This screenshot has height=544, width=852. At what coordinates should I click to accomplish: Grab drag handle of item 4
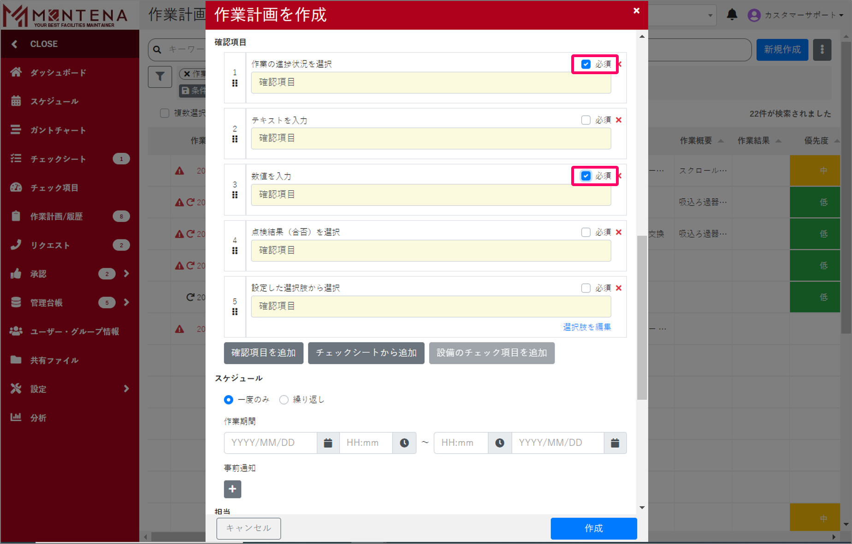[235, 251]
